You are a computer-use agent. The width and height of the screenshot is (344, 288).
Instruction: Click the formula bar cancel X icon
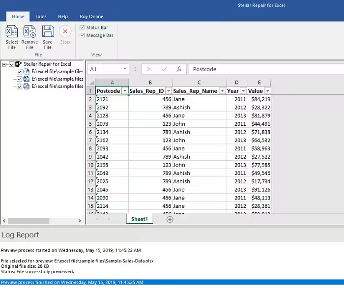149,69
